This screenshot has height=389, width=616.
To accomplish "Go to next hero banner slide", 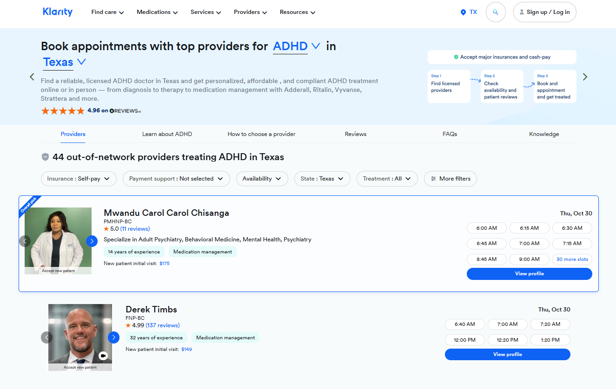I will tap(585, 77).
